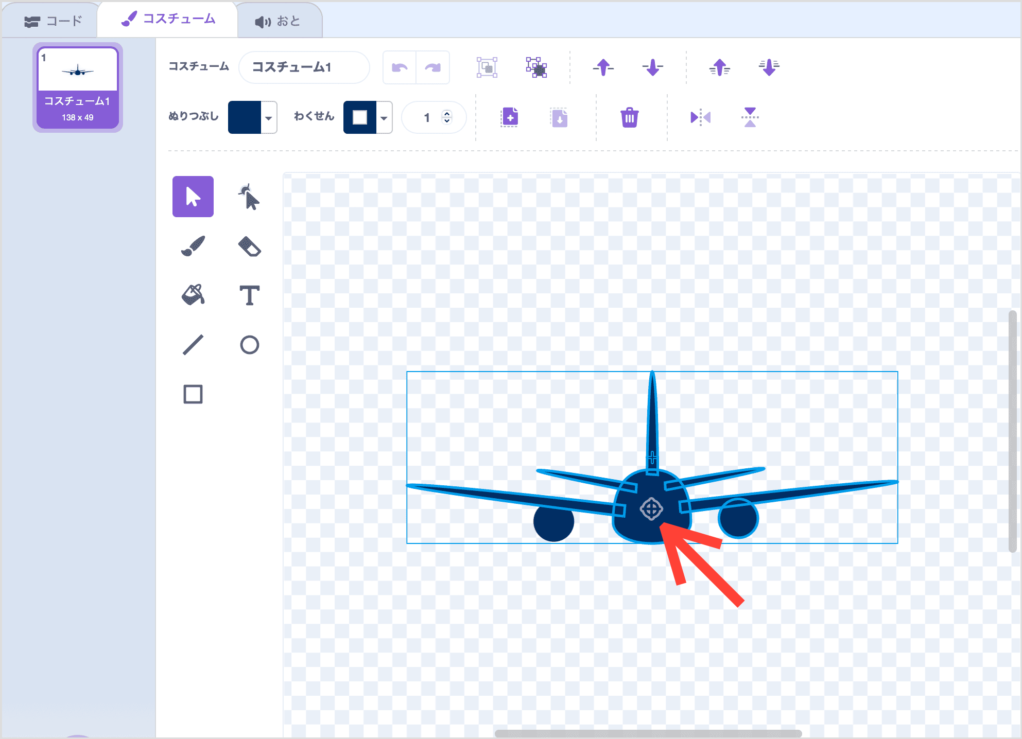Select the Line tool
1022x739 pixels.
(193, 345)
